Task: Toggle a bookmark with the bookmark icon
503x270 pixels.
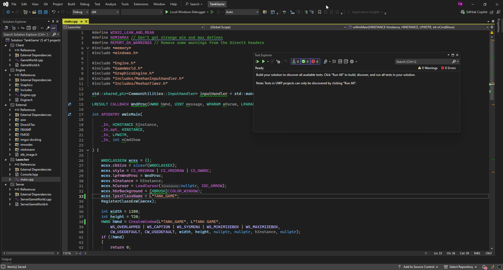Action: coord(320,12)
